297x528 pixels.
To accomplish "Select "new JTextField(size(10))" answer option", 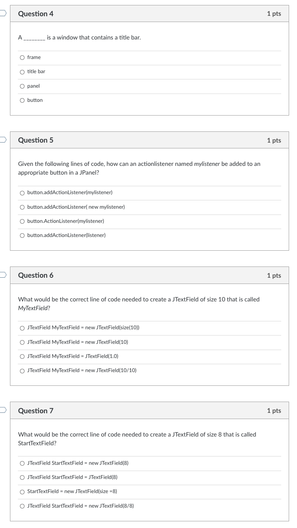I will [x=22, y=328].
